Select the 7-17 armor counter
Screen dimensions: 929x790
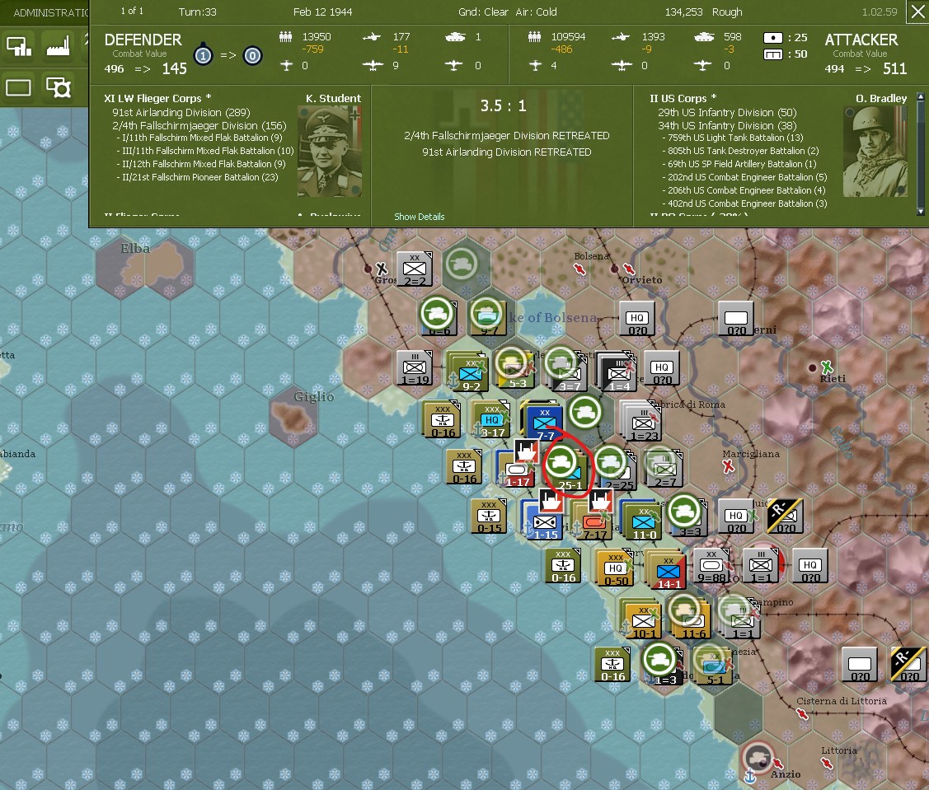(593, 522)
